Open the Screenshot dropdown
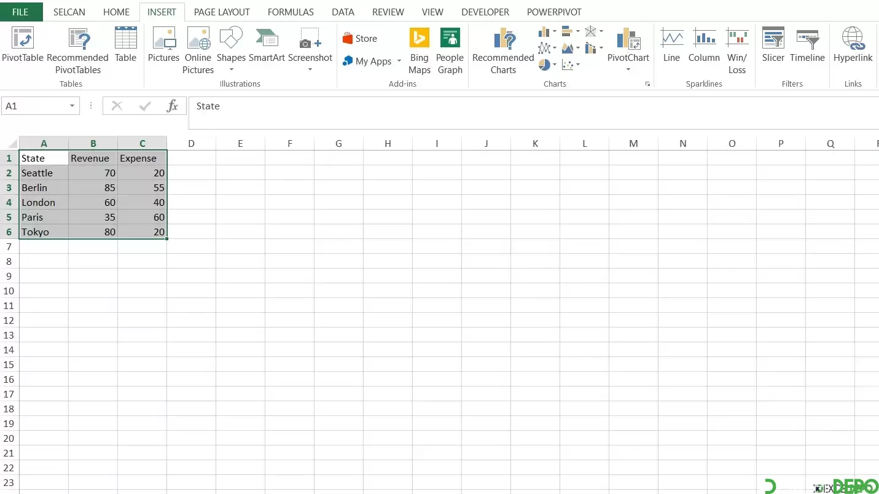The image size is (879, 494). tap(310, 50)
